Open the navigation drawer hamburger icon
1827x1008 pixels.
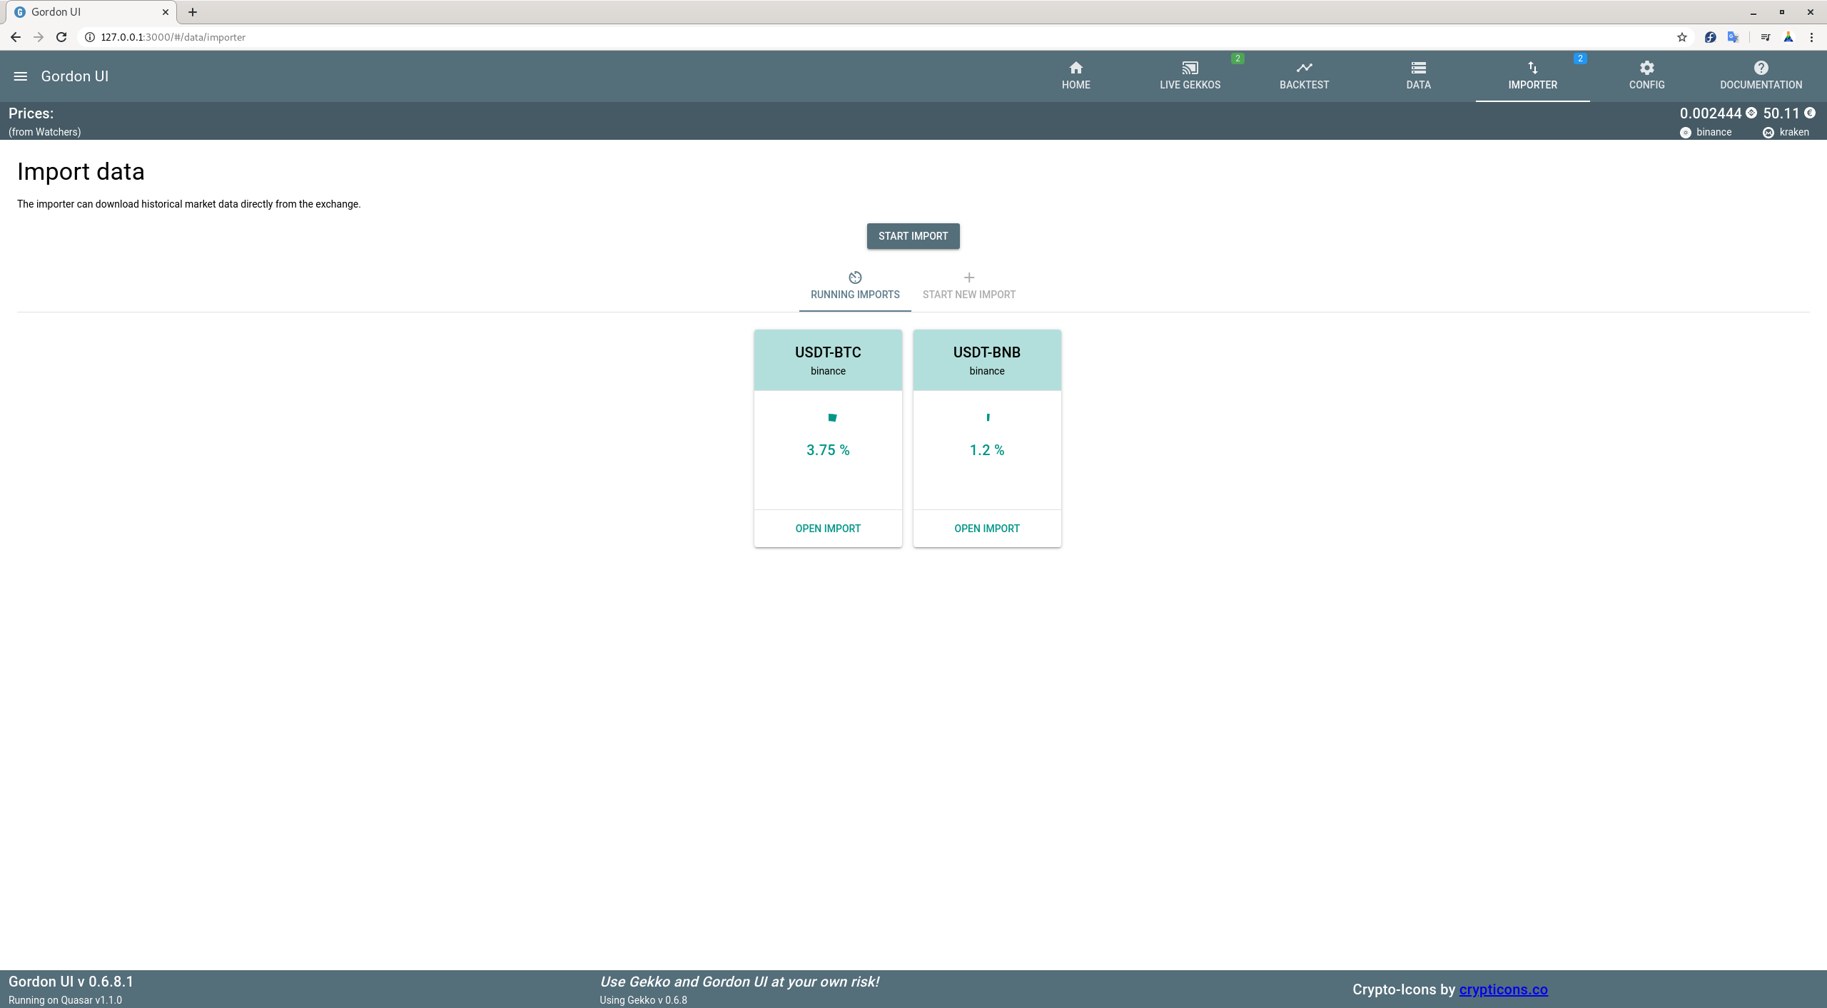pos(21,76)
